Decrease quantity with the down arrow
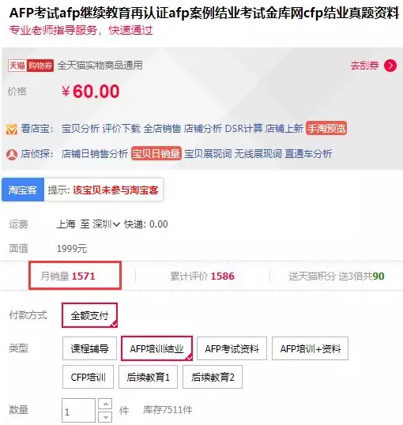This screenshot has height=425, width=403. (x=105, y=417)
